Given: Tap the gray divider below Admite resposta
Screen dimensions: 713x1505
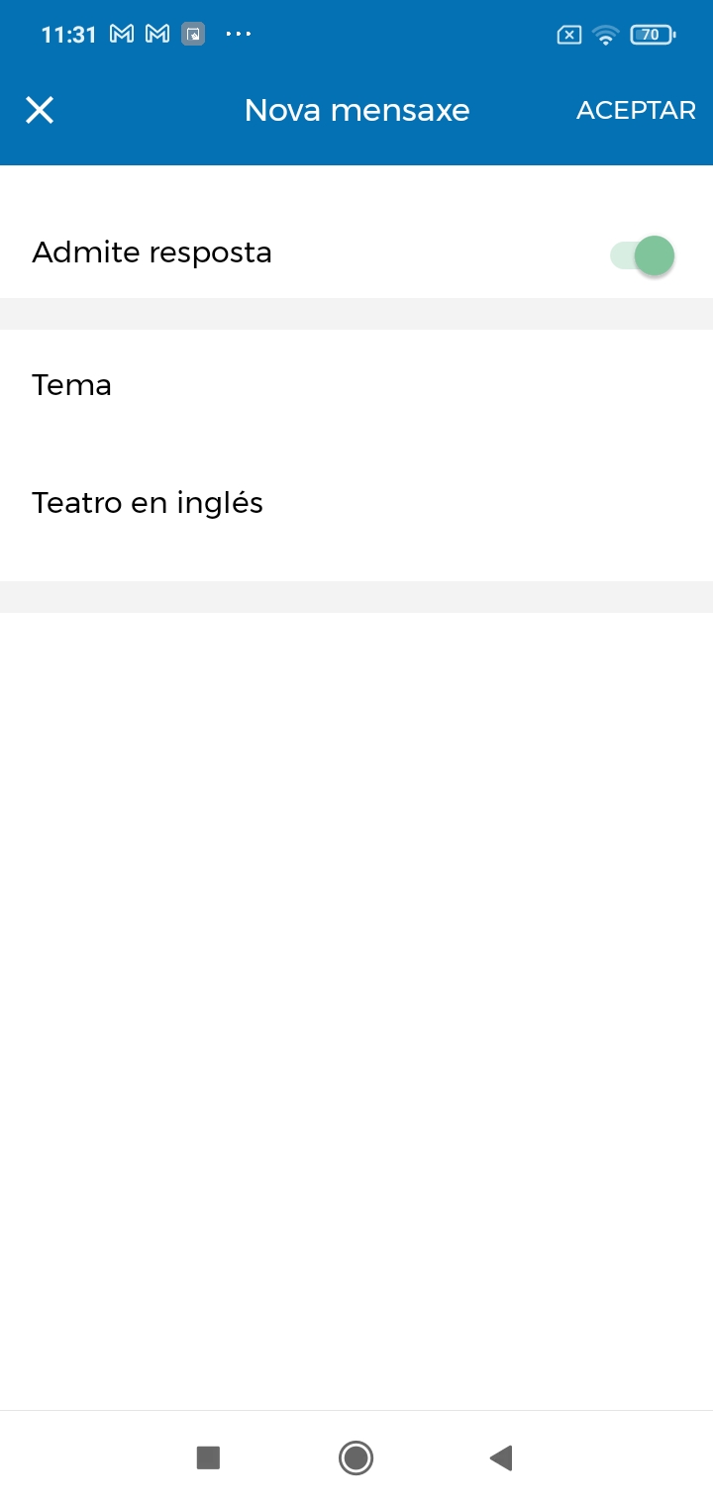Looking at the screenshot, I should coord(356,314).
